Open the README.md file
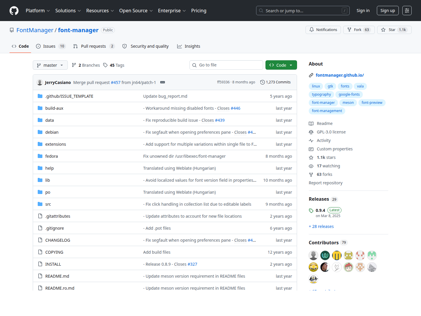The height and width of the screenshot is (316, 421). (x=57, y=276)
